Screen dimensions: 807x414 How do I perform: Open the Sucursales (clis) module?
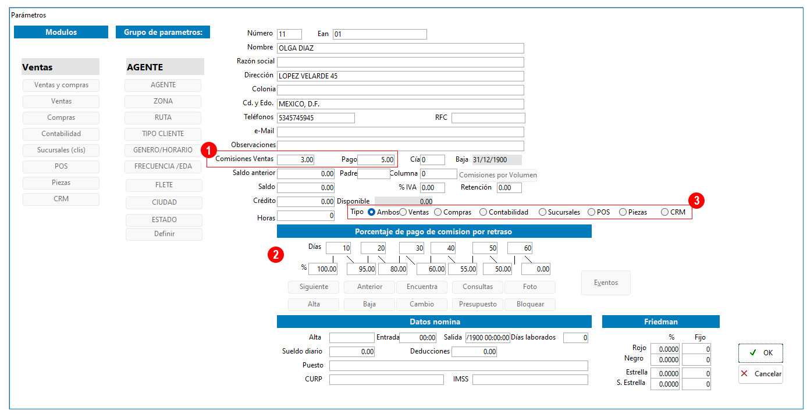click(61, 150)
